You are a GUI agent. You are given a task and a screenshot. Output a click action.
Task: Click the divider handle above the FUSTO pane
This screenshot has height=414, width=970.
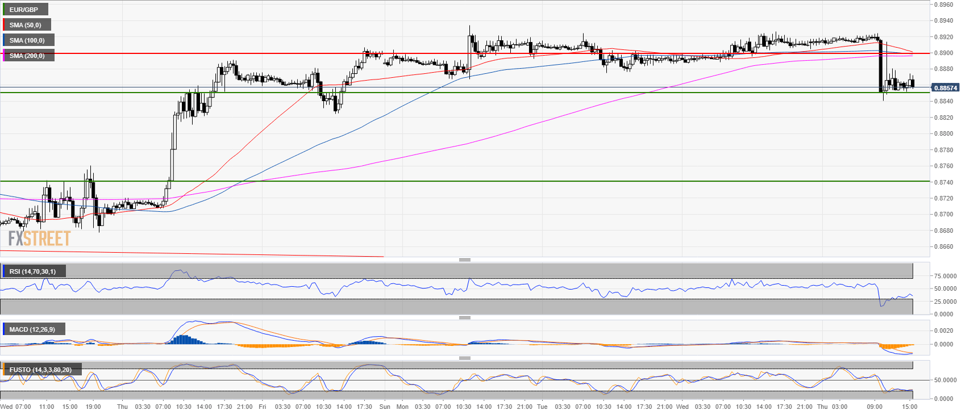pos(464,358)
